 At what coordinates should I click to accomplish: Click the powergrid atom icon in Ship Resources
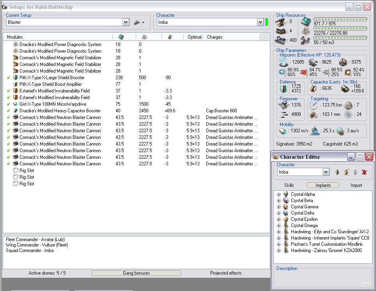pos(306,31)
